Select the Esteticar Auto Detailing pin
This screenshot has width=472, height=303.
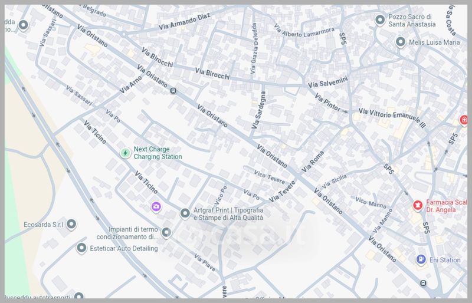click(x=82, y=248)
